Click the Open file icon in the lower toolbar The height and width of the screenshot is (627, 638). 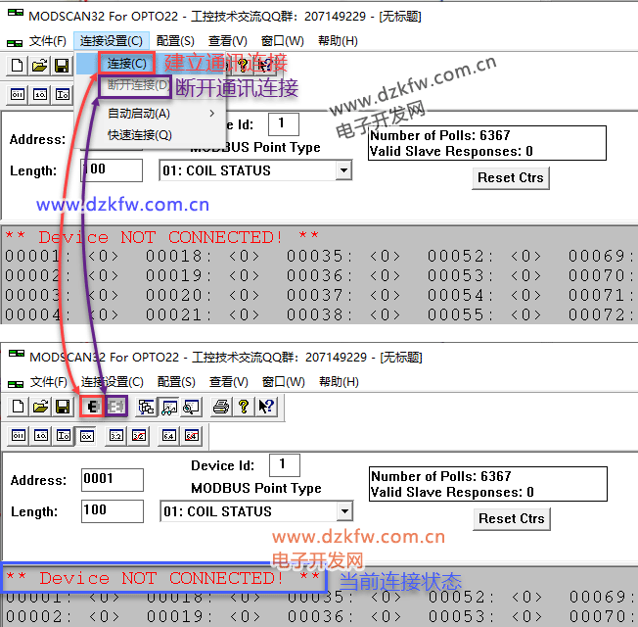coord(40,407)
